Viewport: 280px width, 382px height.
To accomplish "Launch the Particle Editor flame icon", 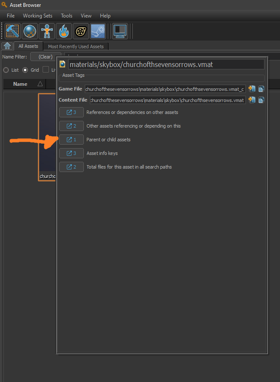I will point(64,31).
